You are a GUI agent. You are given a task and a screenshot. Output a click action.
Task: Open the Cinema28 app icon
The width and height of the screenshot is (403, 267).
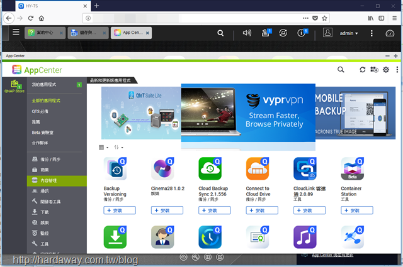click(x=162, y=169)
